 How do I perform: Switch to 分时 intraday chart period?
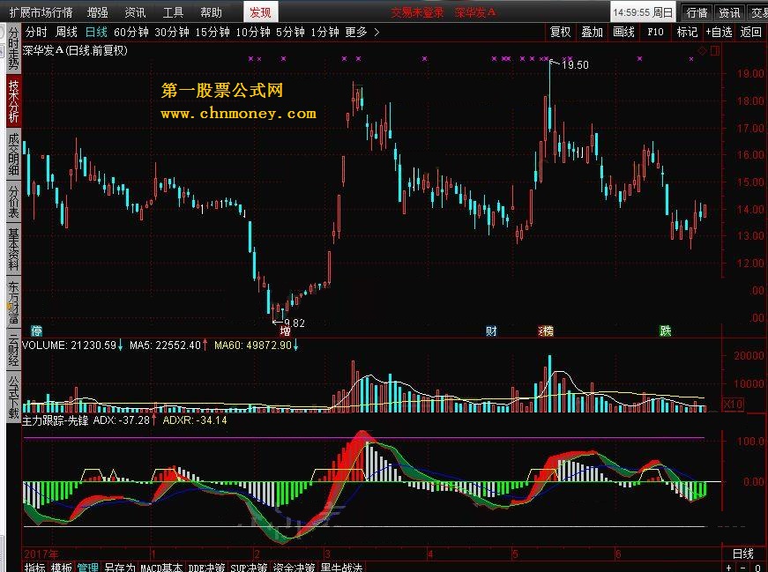pos(36,33)
